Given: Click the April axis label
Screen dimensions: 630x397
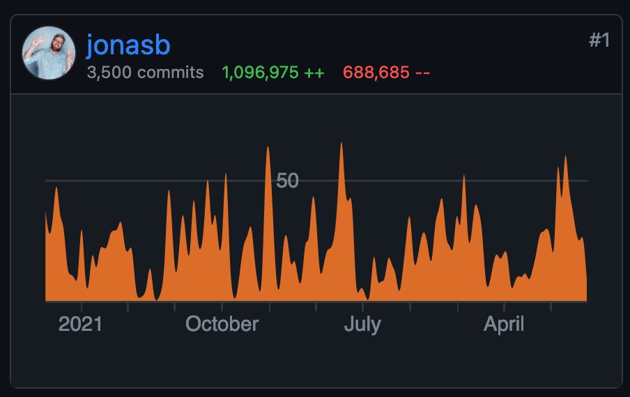Looking at the screenshot, I should 504,325.
